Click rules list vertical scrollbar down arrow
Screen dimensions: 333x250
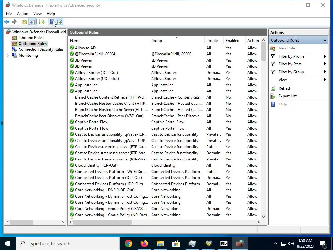pyautogui.click(x=263, y=216)
